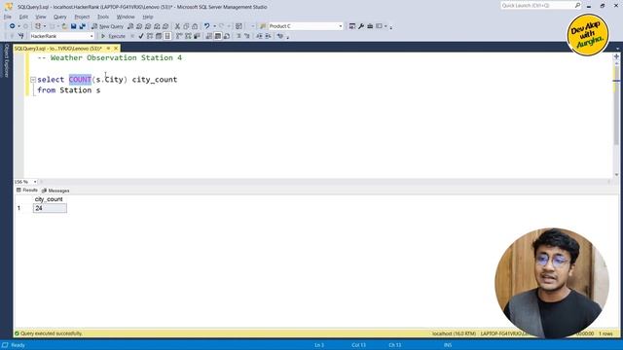Open the Object Explorer side tab

(6, 60)
